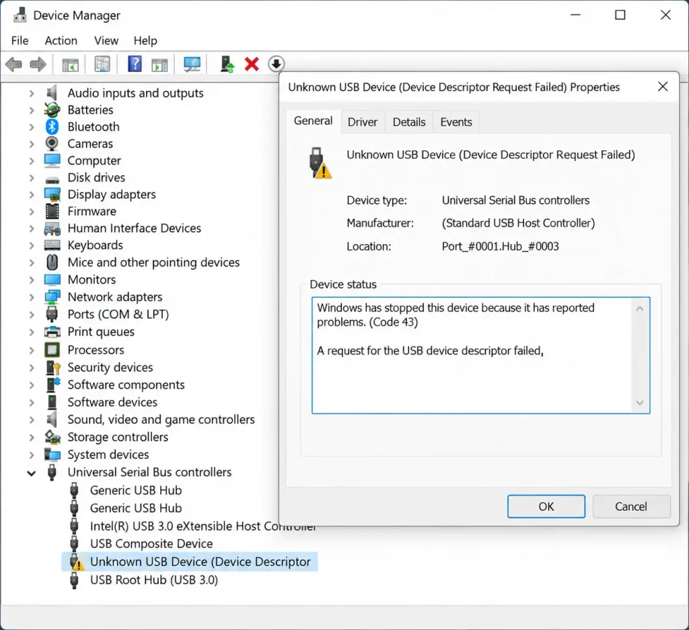This screenshot has width=689, height=630.
Task: Click the Security devices key icon
Action: 52,367
